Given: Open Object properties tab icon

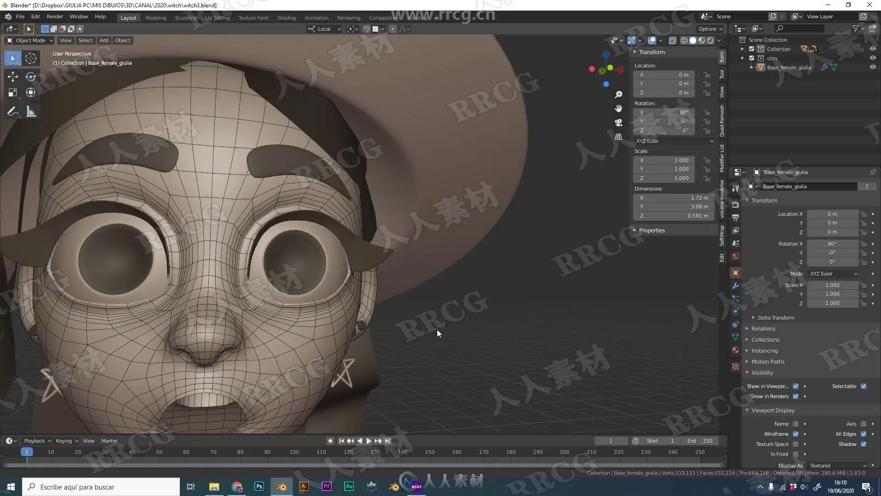Looking at the screenshot, I should point(736,273).
